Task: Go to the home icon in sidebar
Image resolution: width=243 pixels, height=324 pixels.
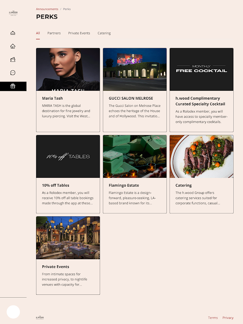Action: click(13, 46)
